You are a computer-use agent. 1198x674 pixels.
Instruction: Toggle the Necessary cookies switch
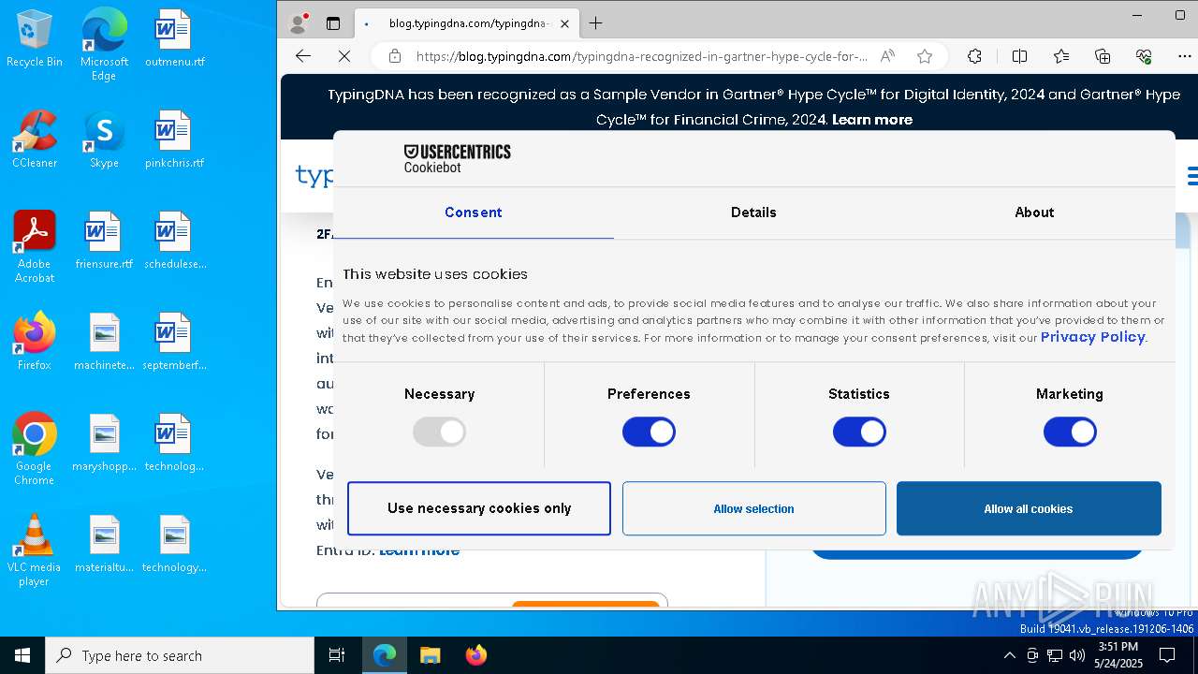tap(439, 432)
